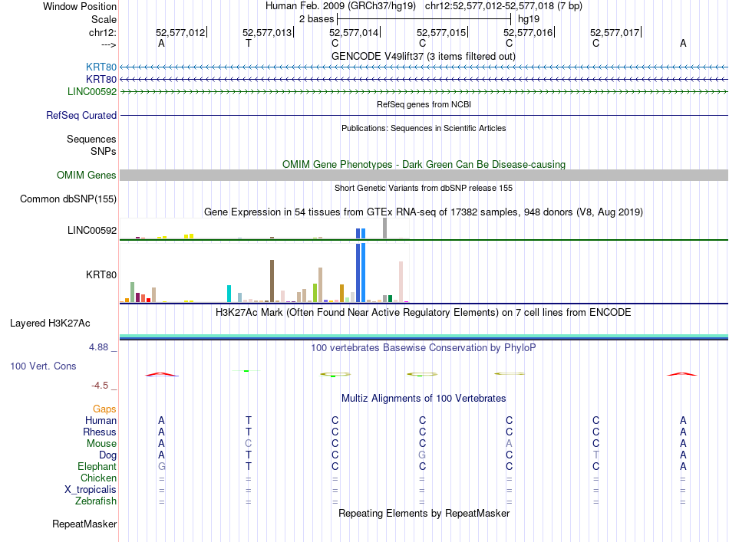Open 'Short Genetic Variants from dbSNP release 155'
This screenshot has width=729, height=542.
pos(424,188)
